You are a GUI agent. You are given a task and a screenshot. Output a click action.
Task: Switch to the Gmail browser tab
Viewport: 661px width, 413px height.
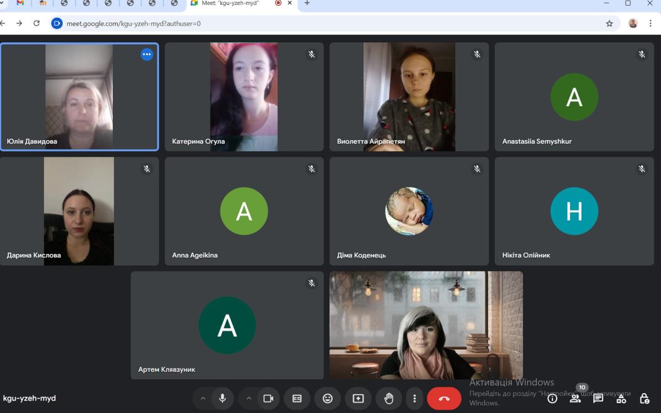[x=20, y=3]
